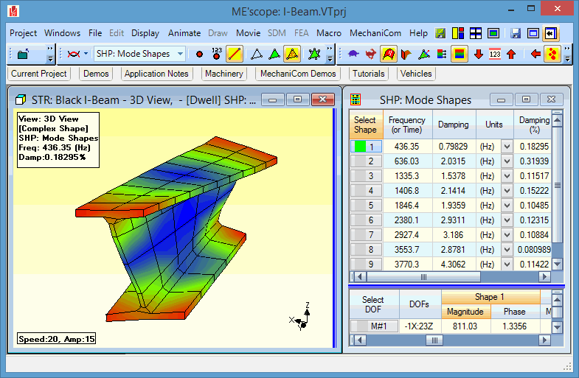Open the Display menu

[x=145, y=33]
